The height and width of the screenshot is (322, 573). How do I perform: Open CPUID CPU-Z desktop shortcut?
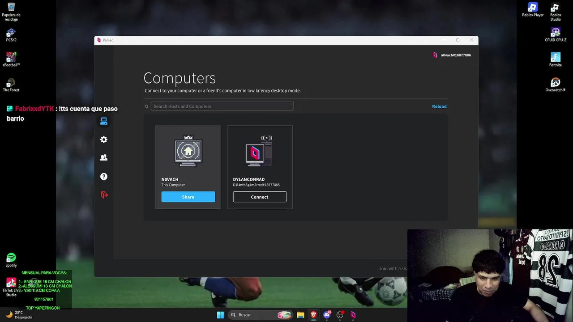pyautogui.click(x=556, y=35)
